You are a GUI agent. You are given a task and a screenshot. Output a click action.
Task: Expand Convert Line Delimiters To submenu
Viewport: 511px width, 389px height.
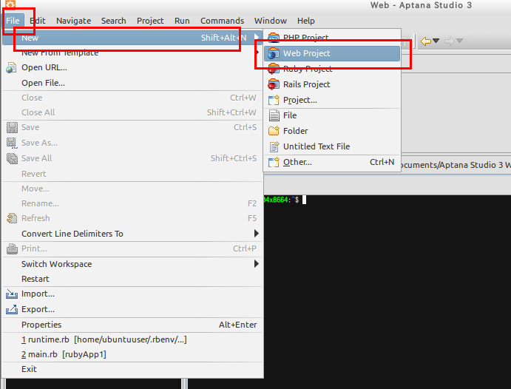[132, 234]
